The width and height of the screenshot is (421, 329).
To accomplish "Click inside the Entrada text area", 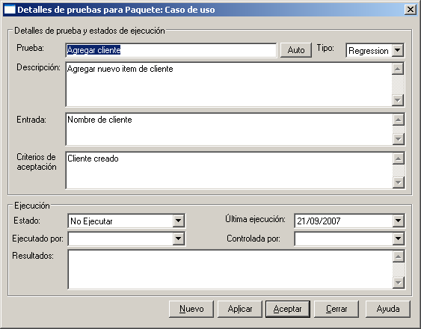I will [x=229, y=129].
